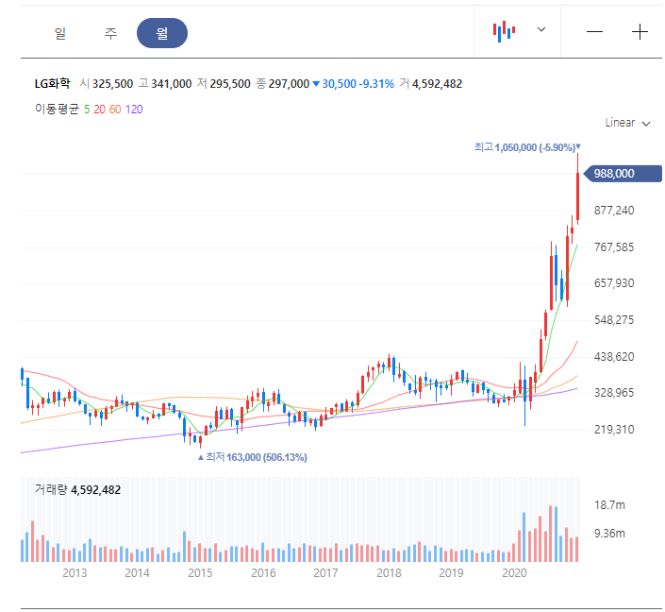Click the 767,585 price axis label

[x=614, y=247]
